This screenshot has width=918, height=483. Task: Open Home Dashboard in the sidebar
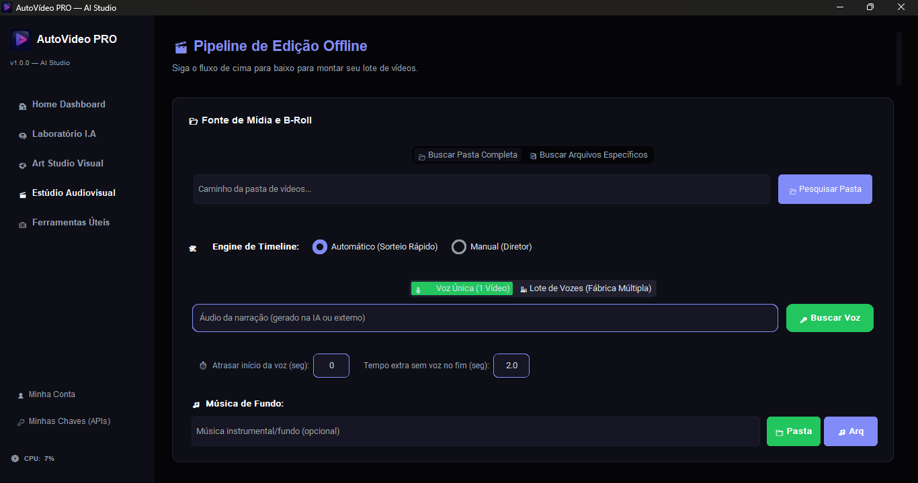69,105
